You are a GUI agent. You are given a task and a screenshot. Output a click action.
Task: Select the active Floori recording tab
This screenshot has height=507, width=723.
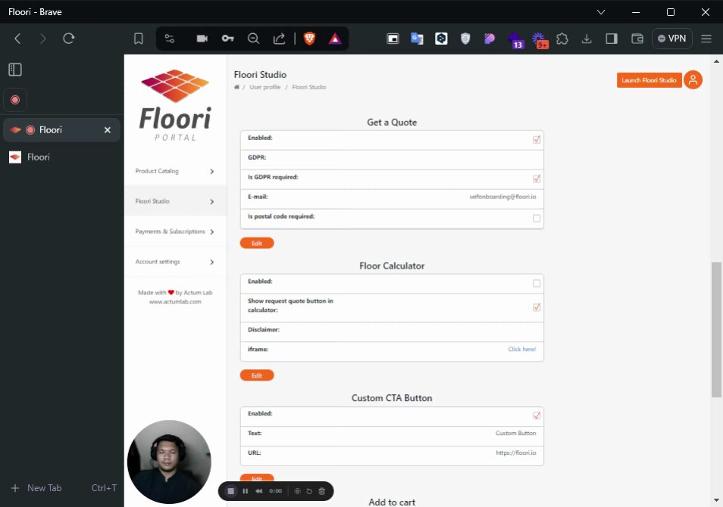point(62,130)
